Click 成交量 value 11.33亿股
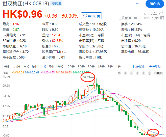Viewport: 166px width, 137px height. [99, 24]
